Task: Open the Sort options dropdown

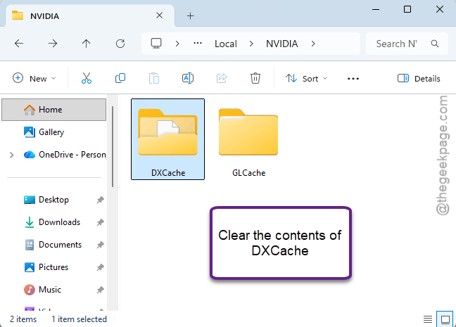Action: 306,79
